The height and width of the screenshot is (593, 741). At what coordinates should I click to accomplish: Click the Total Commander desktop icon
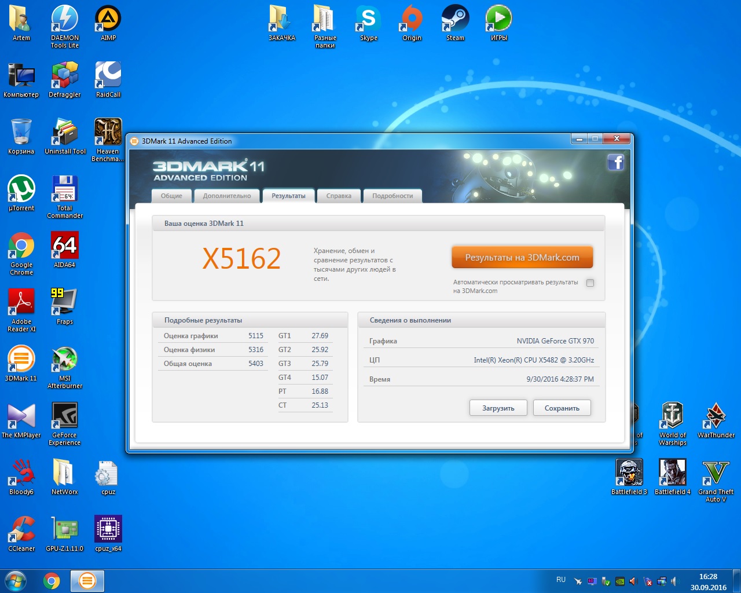pyautogui.click(x=65, y=196)
